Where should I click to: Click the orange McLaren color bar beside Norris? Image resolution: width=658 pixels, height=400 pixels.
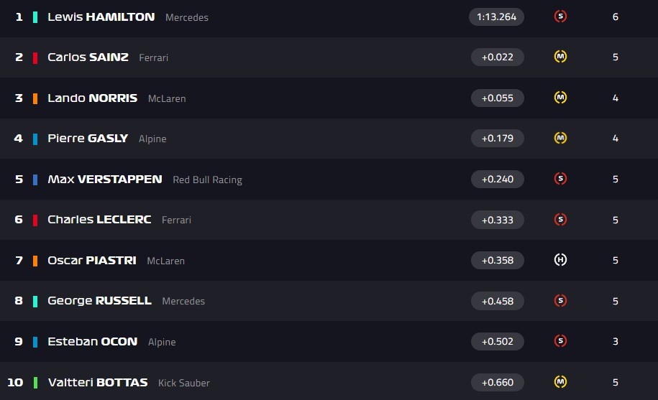(35, 98)
